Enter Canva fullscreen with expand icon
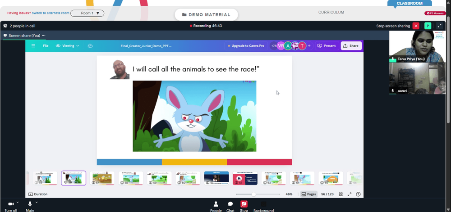 [350, 194]
